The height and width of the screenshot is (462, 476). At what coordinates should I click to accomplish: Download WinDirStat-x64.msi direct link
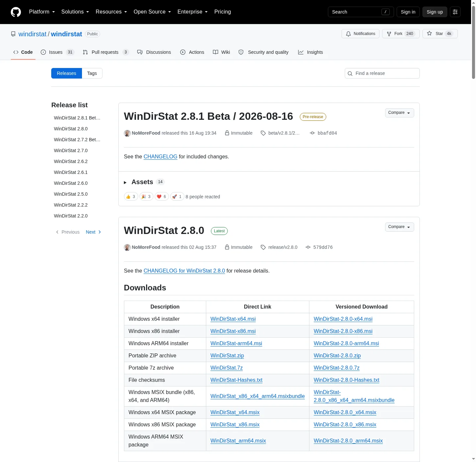point(233,319)
